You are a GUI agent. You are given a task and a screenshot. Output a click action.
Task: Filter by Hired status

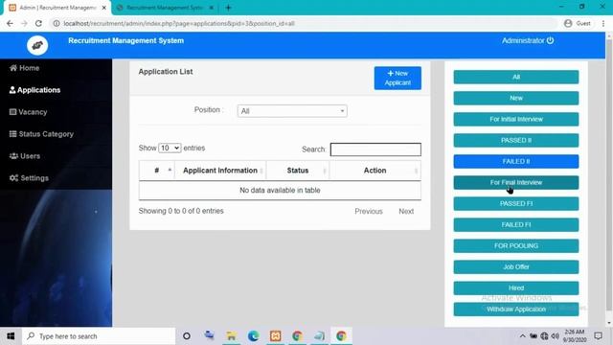pyautogui.click(x=516, y=288)
